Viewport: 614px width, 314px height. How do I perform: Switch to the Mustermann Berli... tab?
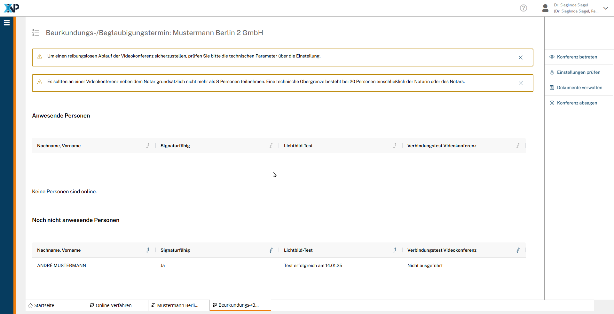coord(179,305)
